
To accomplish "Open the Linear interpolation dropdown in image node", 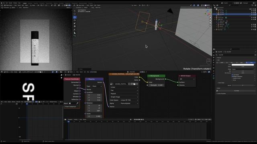I will tap(124, 87).
